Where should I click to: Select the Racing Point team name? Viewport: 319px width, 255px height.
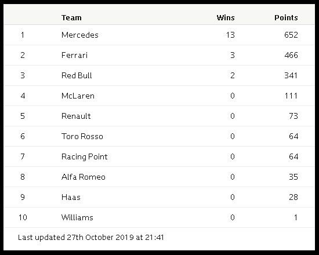pos(85,157)
